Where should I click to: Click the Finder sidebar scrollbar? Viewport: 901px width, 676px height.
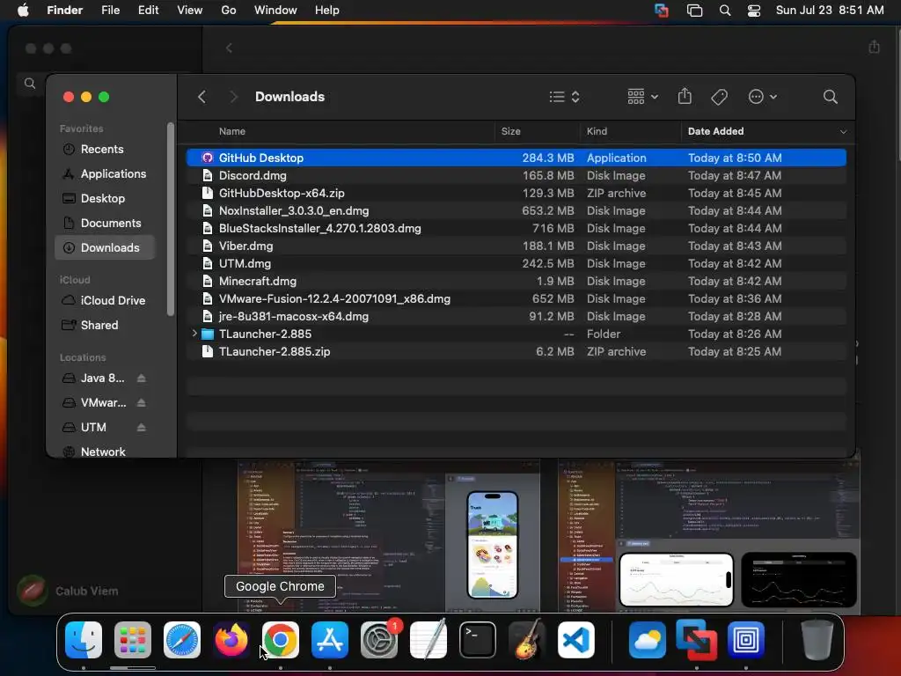pyautogui.click(x=171, y=218)
